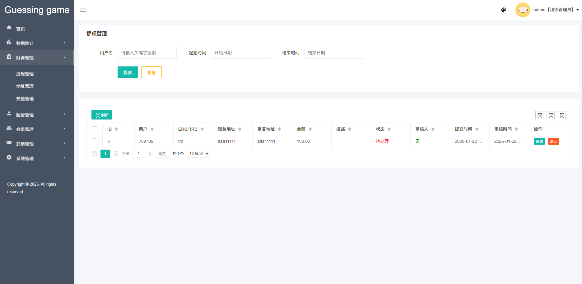Screen dimensions: 582x284
Task: Click the members icon for 会员管理
Action: tap(9, 128)
